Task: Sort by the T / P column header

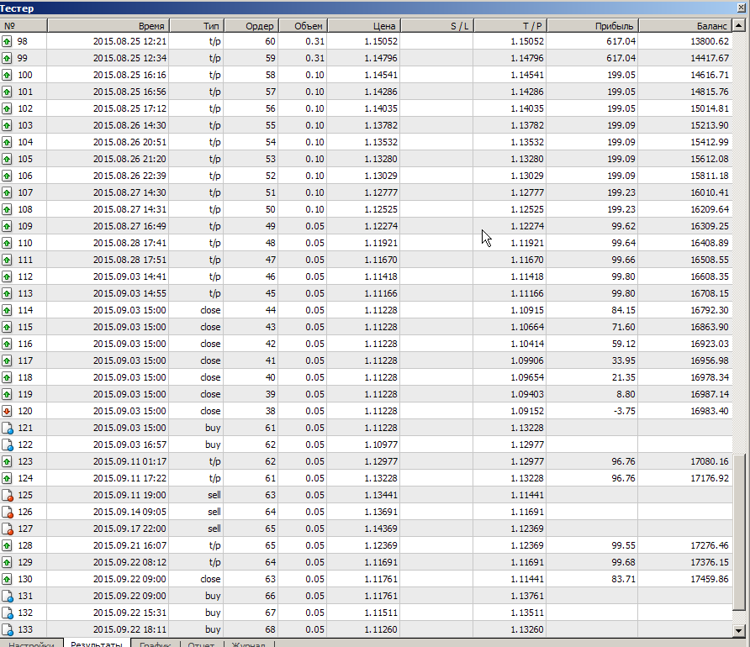Action: tap(510, 26)
